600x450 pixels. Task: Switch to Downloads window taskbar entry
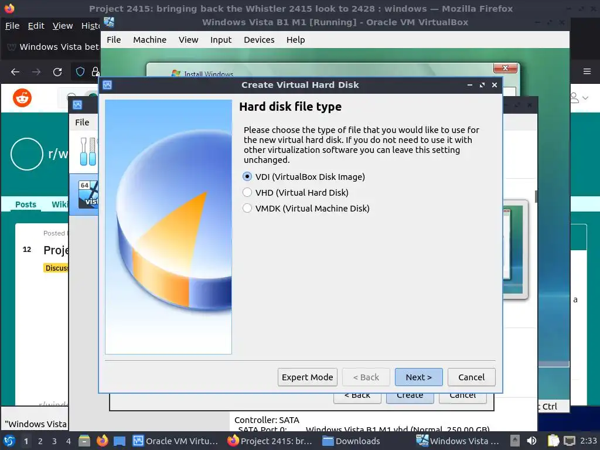click(352, 441)
